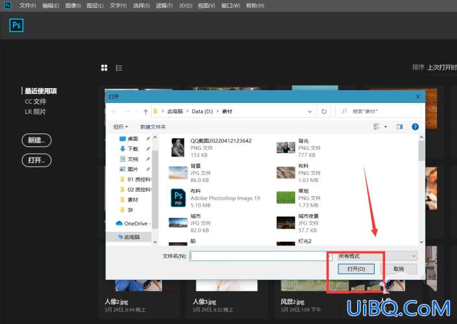Change file view layout icon
The height and width of the screenshot is (324, 457).
(376, 127)
